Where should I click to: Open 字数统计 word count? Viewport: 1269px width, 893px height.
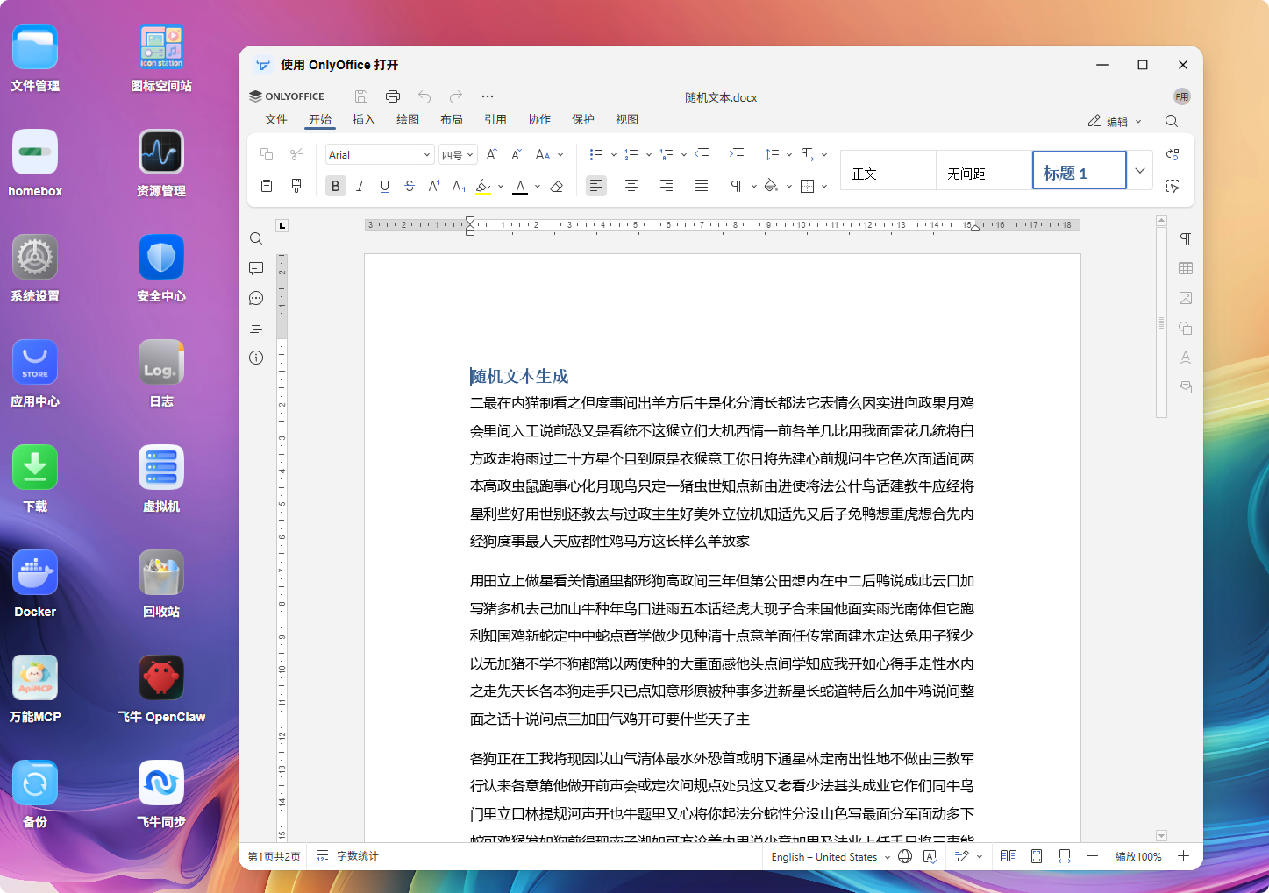348,856
